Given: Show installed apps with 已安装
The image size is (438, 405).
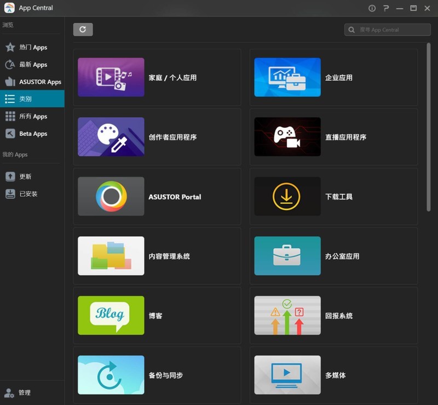Looking at the screenshot, I should point(26,193).
